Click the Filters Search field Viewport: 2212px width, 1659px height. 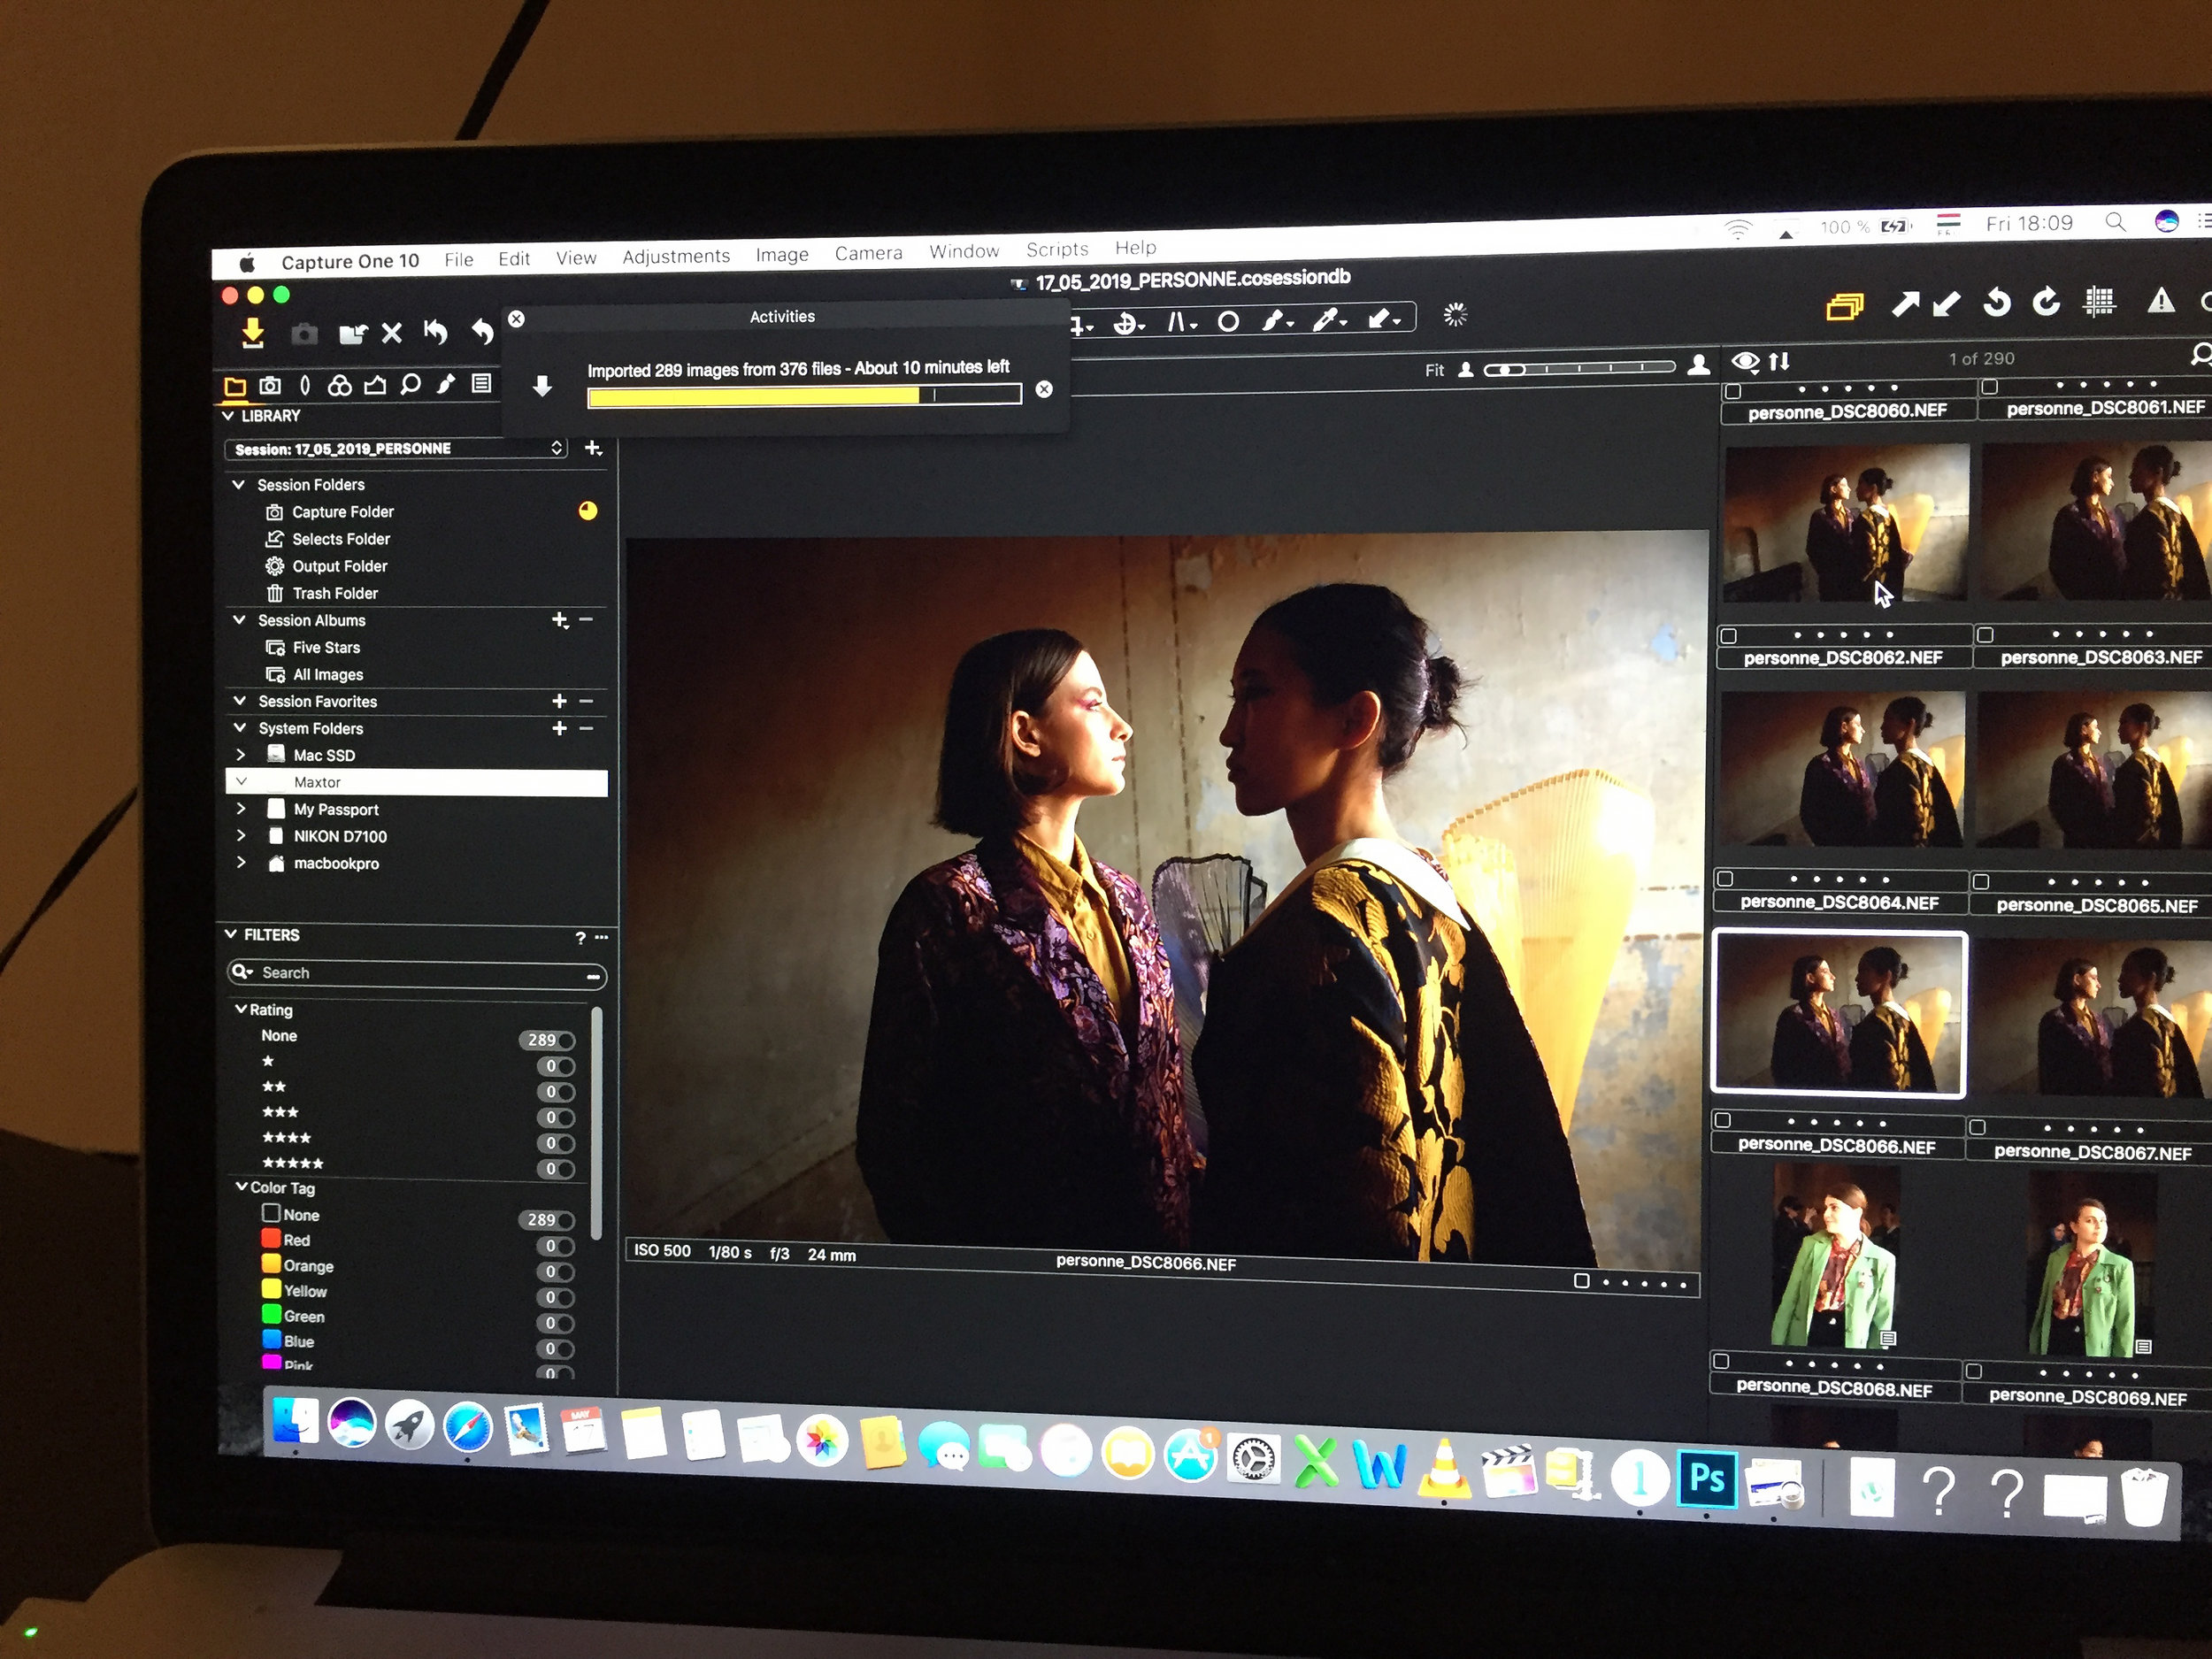pyautogui.click(x=417, y=973)
